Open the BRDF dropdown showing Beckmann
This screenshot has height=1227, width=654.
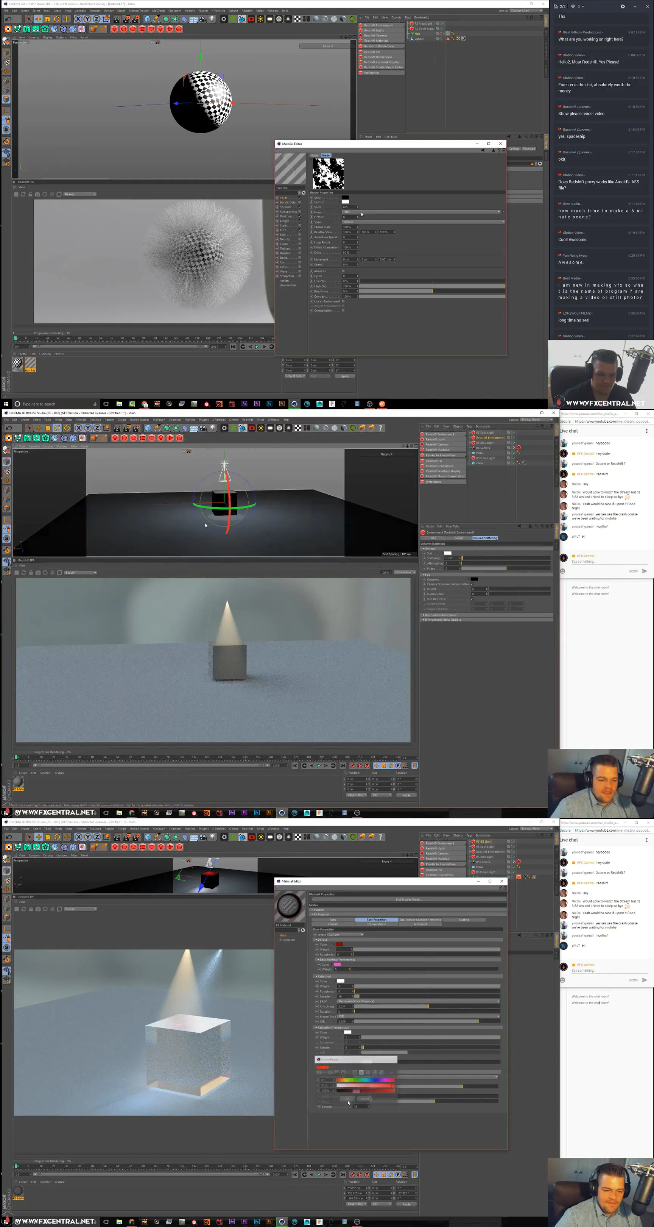click(419, 1001)
